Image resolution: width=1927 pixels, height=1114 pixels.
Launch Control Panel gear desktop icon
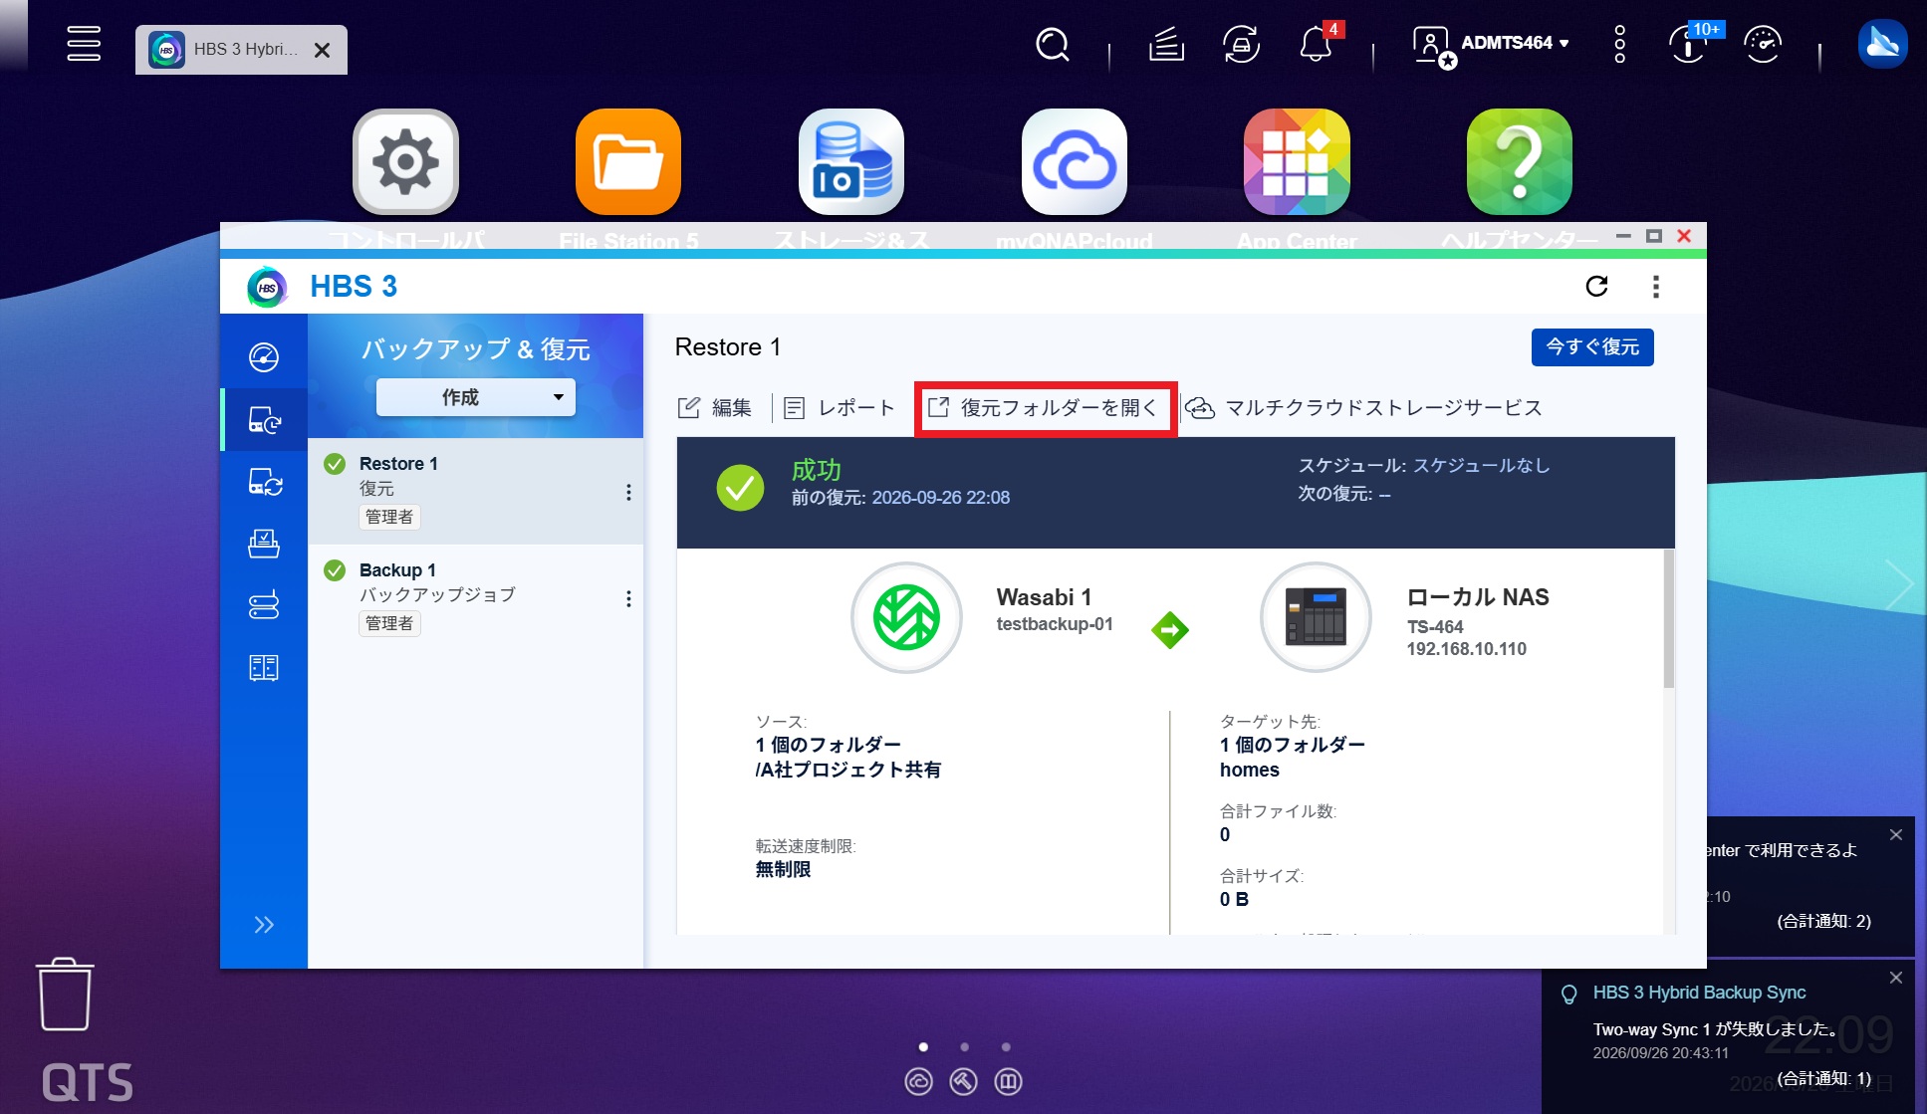pos(405,161)
